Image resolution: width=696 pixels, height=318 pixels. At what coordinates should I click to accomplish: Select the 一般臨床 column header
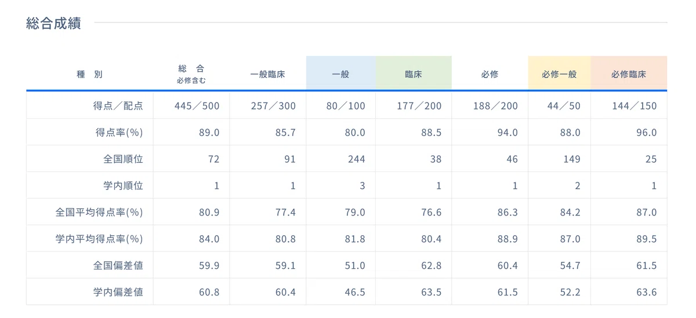coord(268,74)
